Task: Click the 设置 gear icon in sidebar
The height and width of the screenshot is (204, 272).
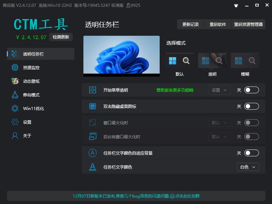Action: click(15, 122)
